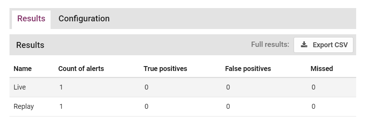Click the Live row alert count

pyautogui.click(x=61, y=87)
